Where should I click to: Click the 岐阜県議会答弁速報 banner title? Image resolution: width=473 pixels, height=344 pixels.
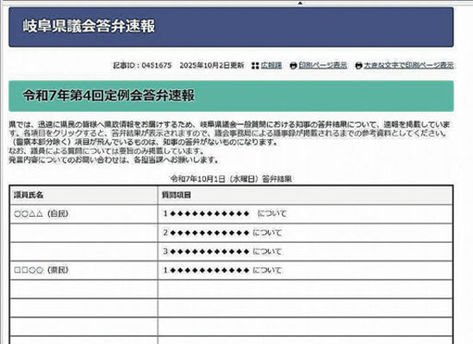[89, 26]
